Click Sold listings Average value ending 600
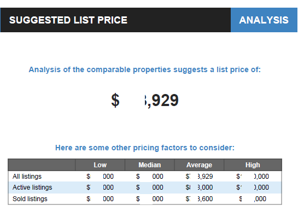 click(199, 199)
